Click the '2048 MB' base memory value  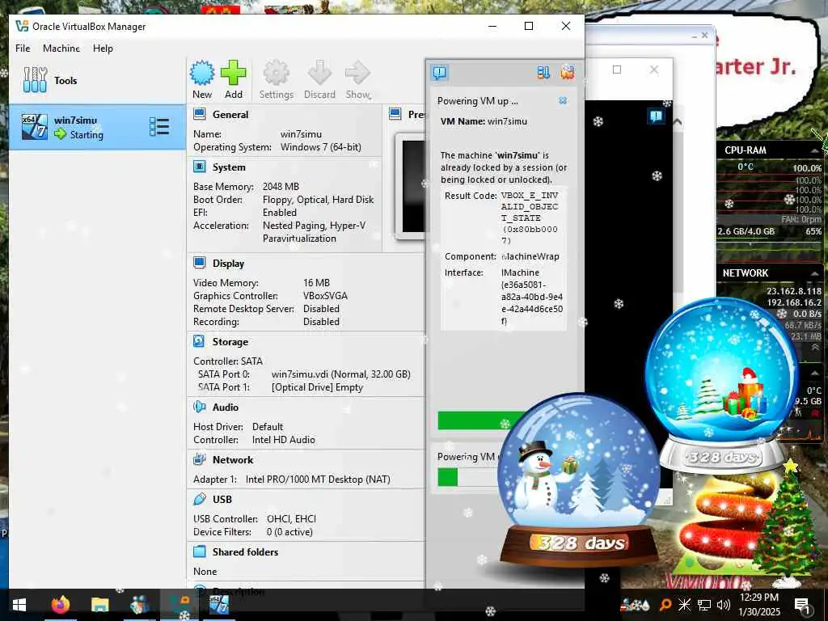[x=281, y=187]
